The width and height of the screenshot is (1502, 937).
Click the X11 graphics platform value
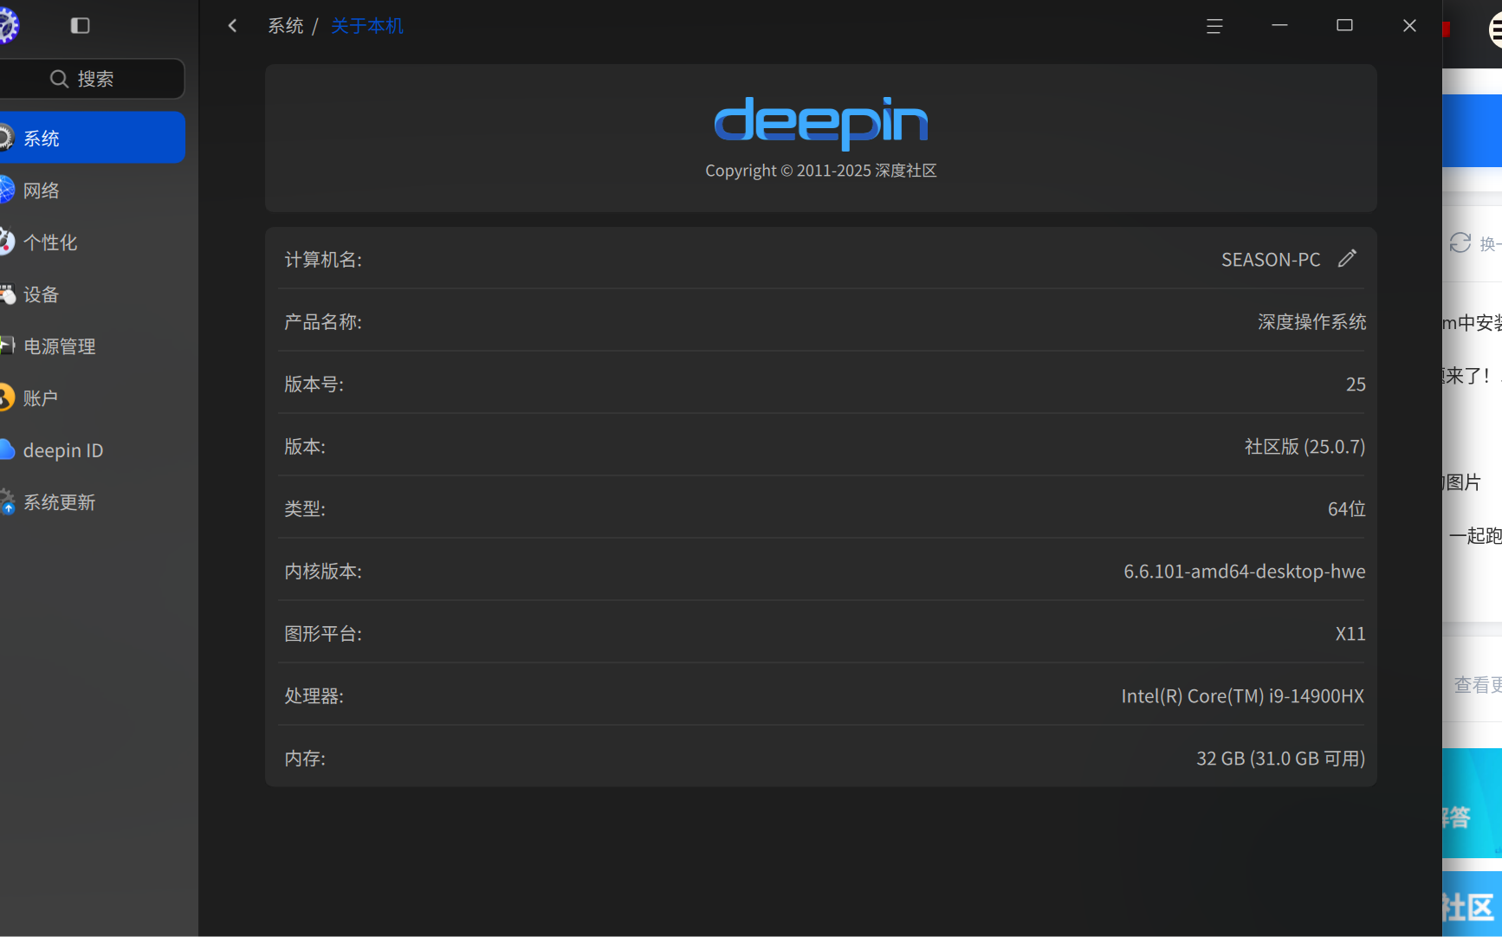[1350, 634]
